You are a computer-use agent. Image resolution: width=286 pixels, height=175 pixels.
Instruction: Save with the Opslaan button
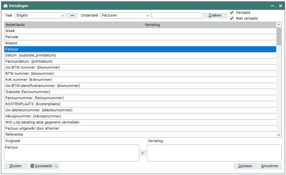[245, 166]
